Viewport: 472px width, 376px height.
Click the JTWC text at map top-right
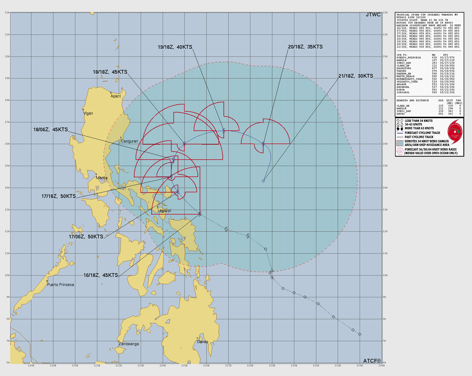pos(373,15)
